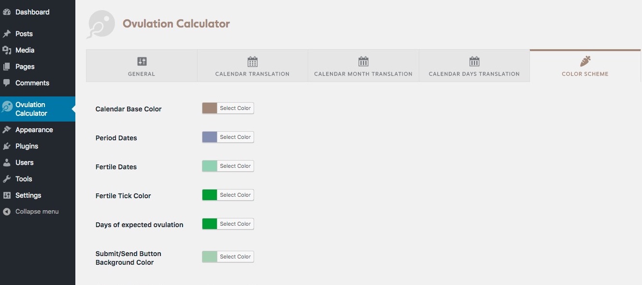Switch to Calendar Days Translation tab

coord(474,66)
